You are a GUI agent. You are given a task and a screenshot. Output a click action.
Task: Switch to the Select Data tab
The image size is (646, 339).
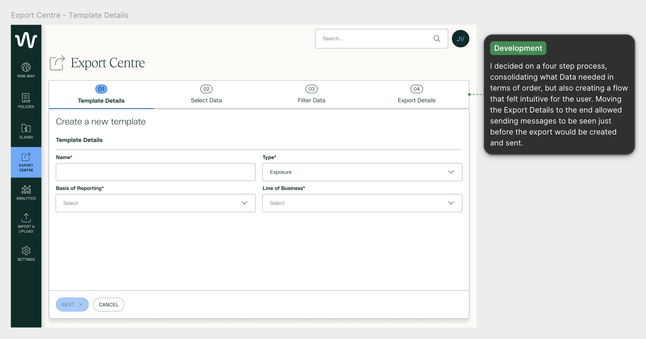coord(206,95)
